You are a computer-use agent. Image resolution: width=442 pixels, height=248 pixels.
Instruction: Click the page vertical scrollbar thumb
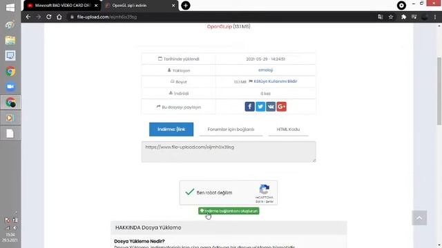click(x=439, y=90)
